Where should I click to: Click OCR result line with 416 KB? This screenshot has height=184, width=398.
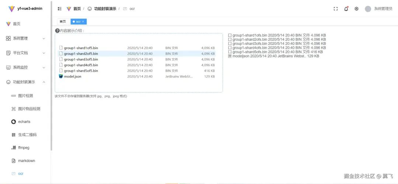pos(275,52)
